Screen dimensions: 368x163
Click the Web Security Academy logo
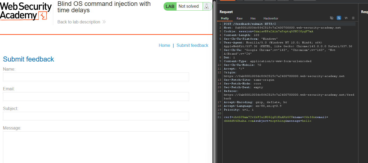point(26,11)
